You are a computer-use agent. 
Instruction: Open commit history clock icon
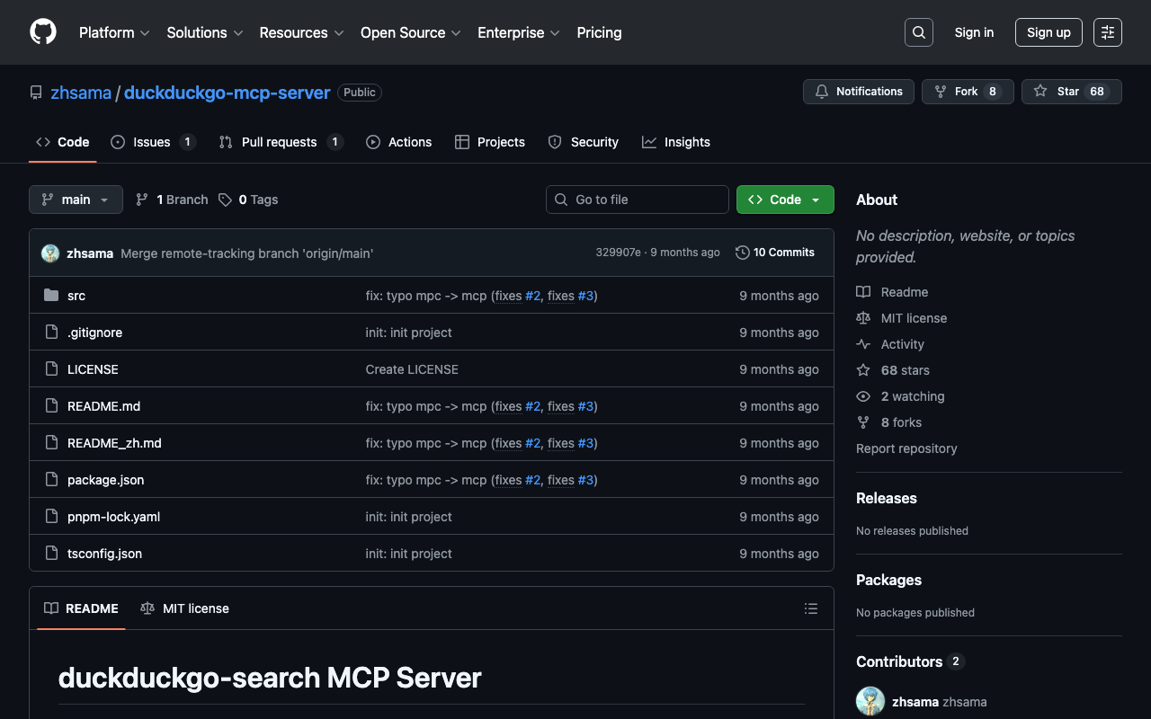coord(742,253)
